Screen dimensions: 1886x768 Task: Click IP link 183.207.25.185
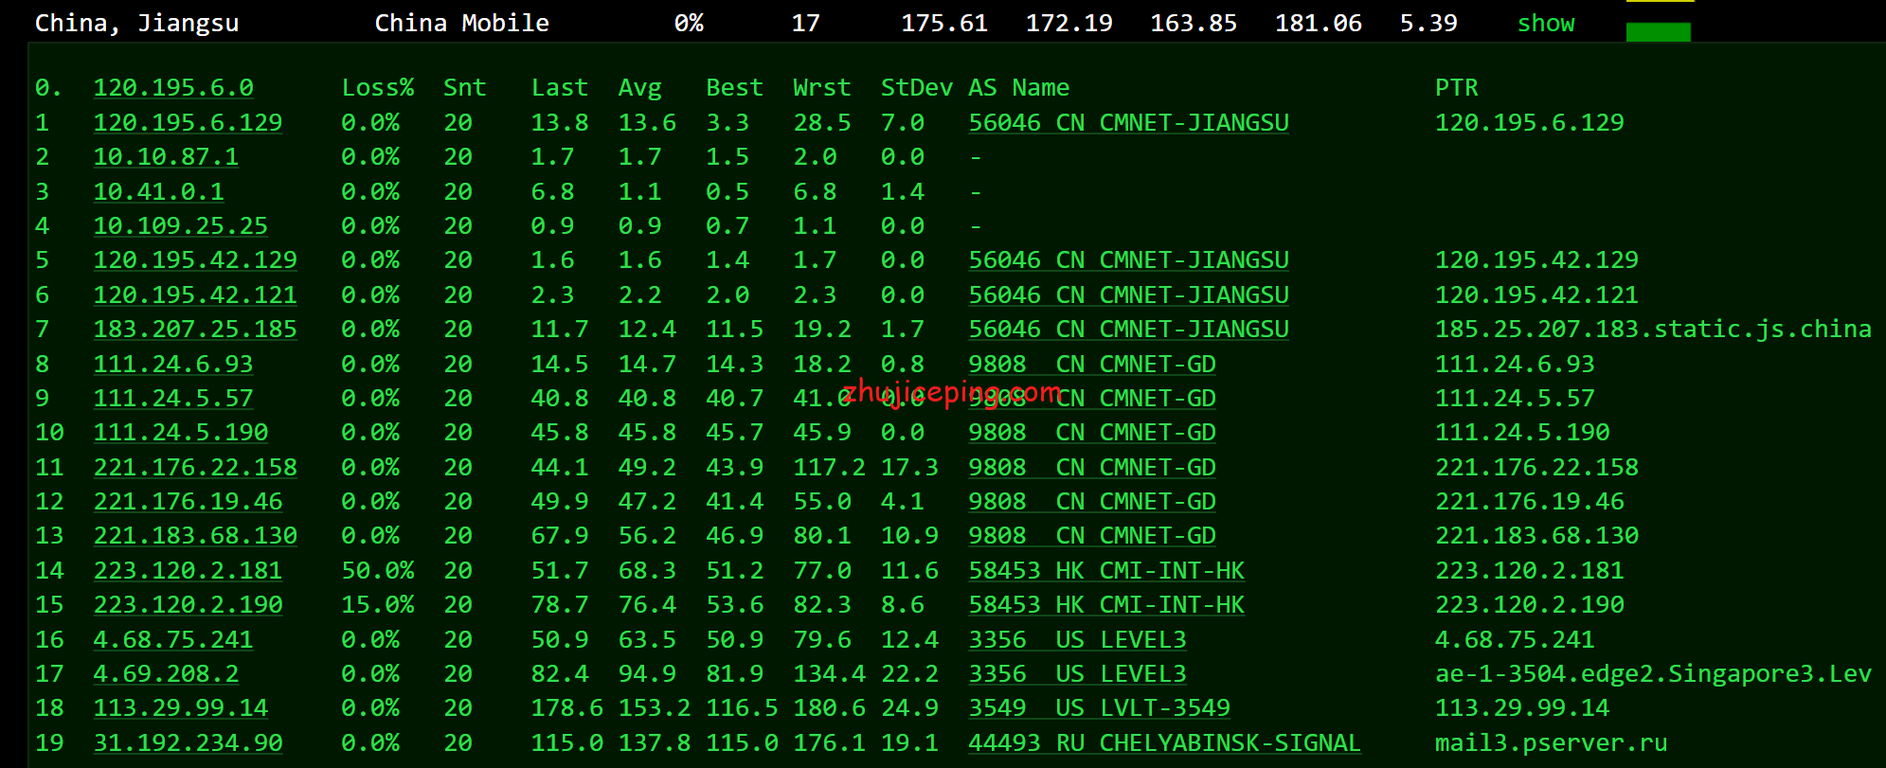[x=195, y=330]
